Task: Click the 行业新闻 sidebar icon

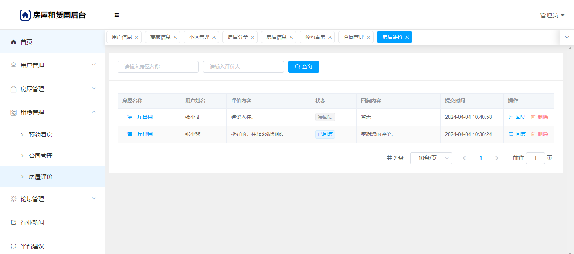Action: 13,223
